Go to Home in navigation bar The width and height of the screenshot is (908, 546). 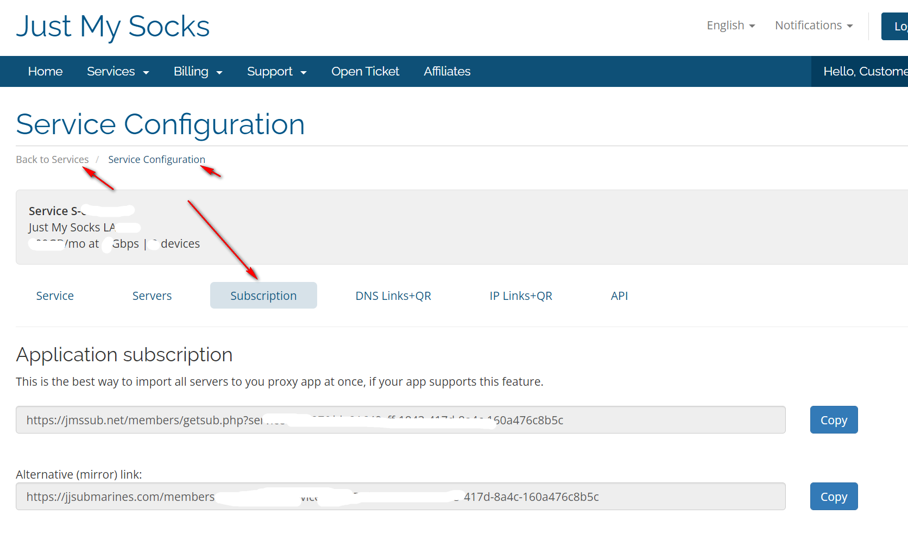(45, 72)
